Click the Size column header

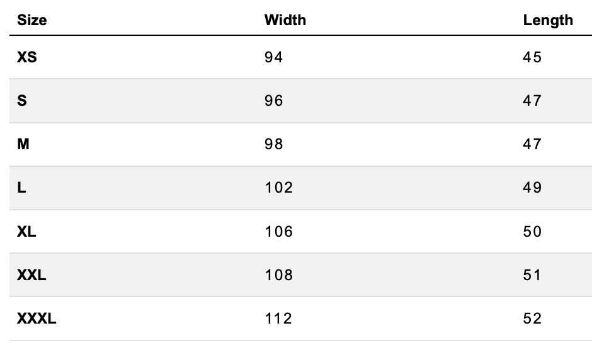click(x=31, y=20)
